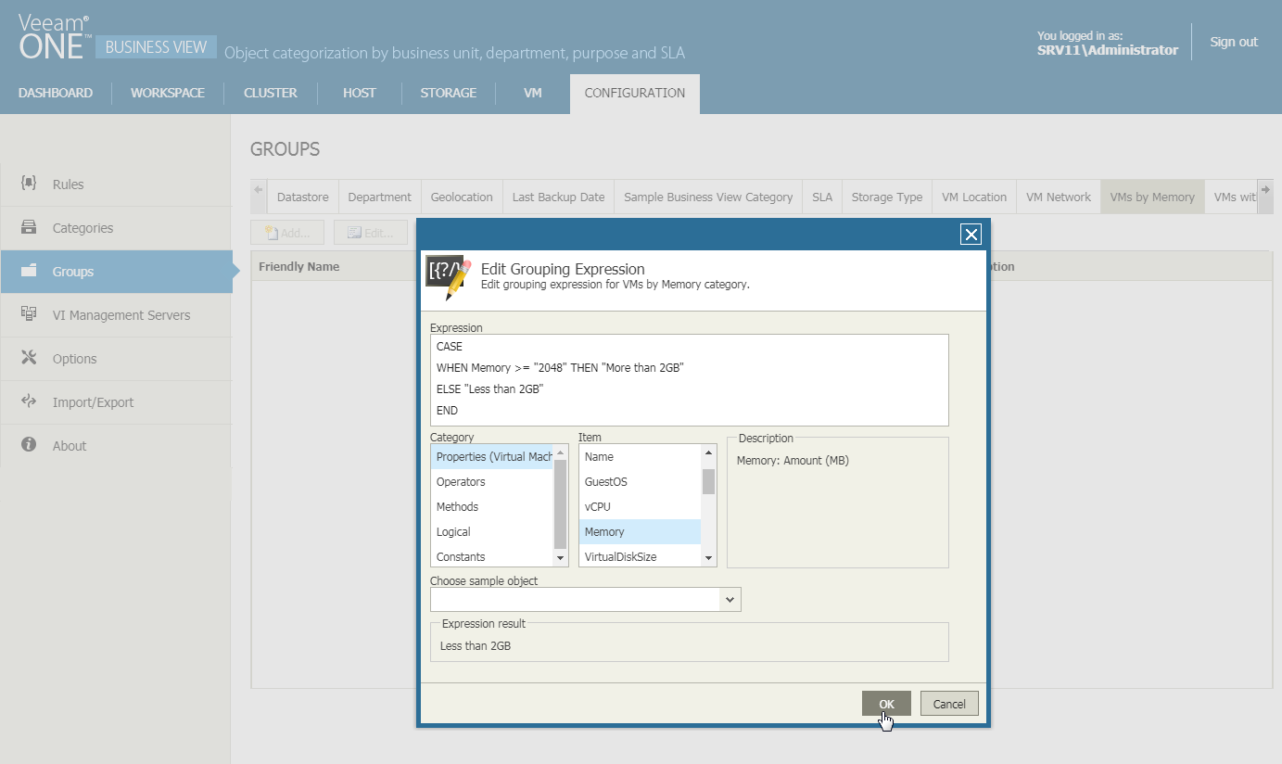This screenshot has width=1282, height=764.
Task: Select Properties (Virtual Machine) category
Action: (492, 456)
